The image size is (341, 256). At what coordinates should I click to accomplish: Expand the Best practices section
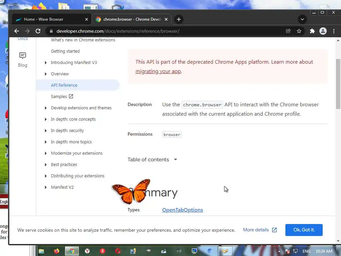[x=46, y=165]
